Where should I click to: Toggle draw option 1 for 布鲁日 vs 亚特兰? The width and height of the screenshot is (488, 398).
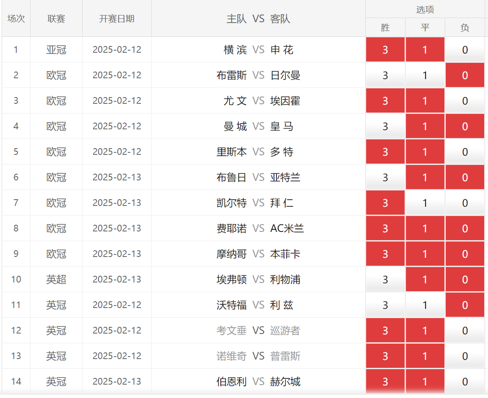point(425,177)
